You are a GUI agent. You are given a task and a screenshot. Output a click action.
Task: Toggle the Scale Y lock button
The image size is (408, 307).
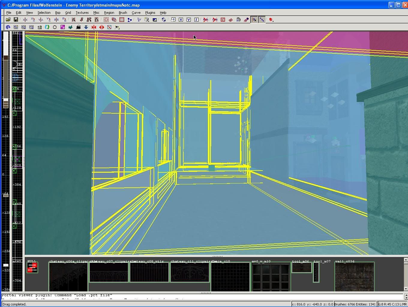tap(189, 20)
